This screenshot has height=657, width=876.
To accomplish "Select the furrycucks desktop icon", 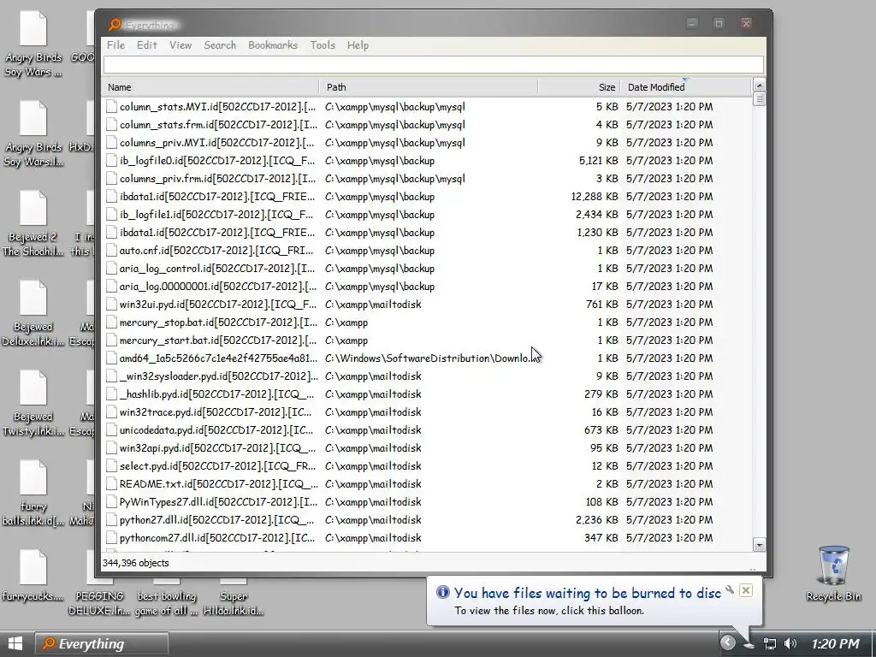I will (33, 576).
